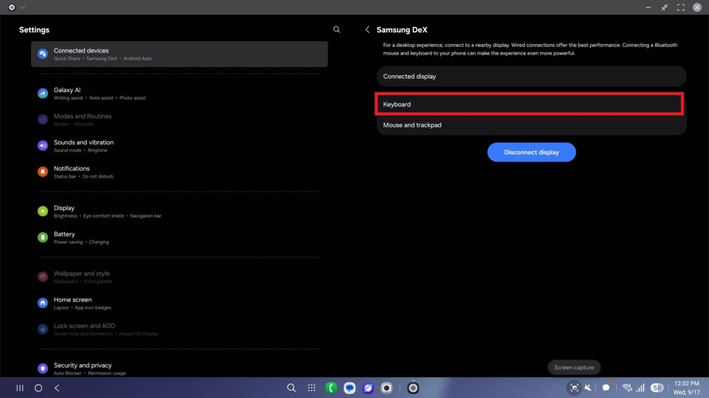Open Mouse and trackpad settings

(x=531, y=125)
